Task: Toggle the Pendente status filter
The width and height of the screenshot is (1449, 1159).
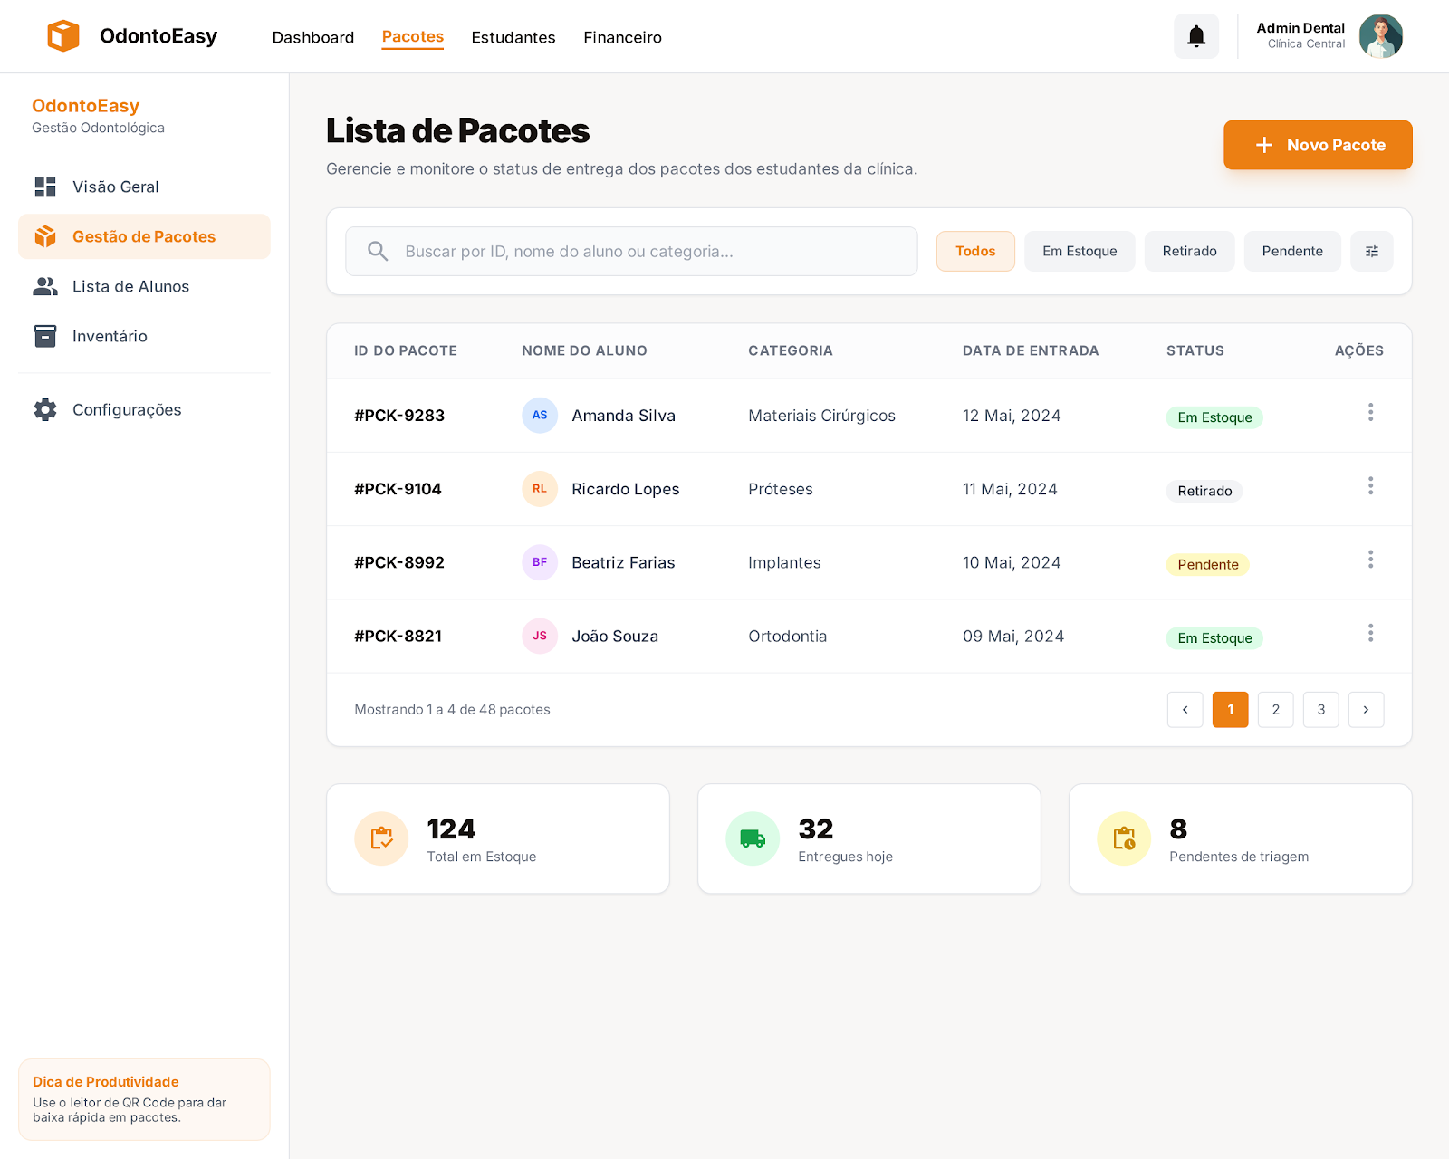Action: click(x=1291, y=251)
